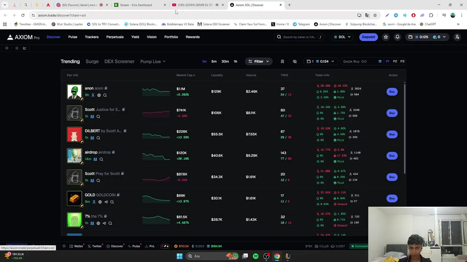Go to the Pulse page
This screenshot has width=467, height=262.
pos(73,37)
